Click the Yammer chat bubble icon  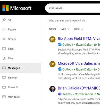click(x=4, y=78)
